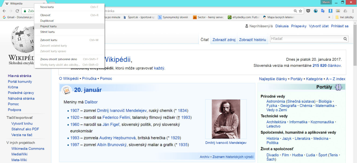Open the A – Z index link
This screenshot has height=163, width=357.
coord(336,79)
